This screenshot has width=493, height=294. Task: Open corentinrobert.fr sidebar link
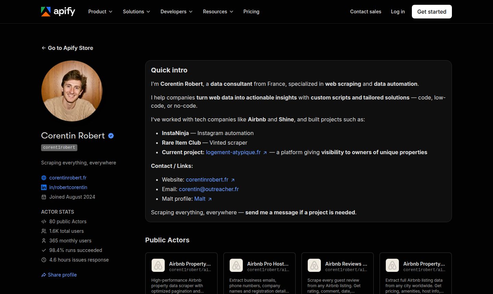68,178
